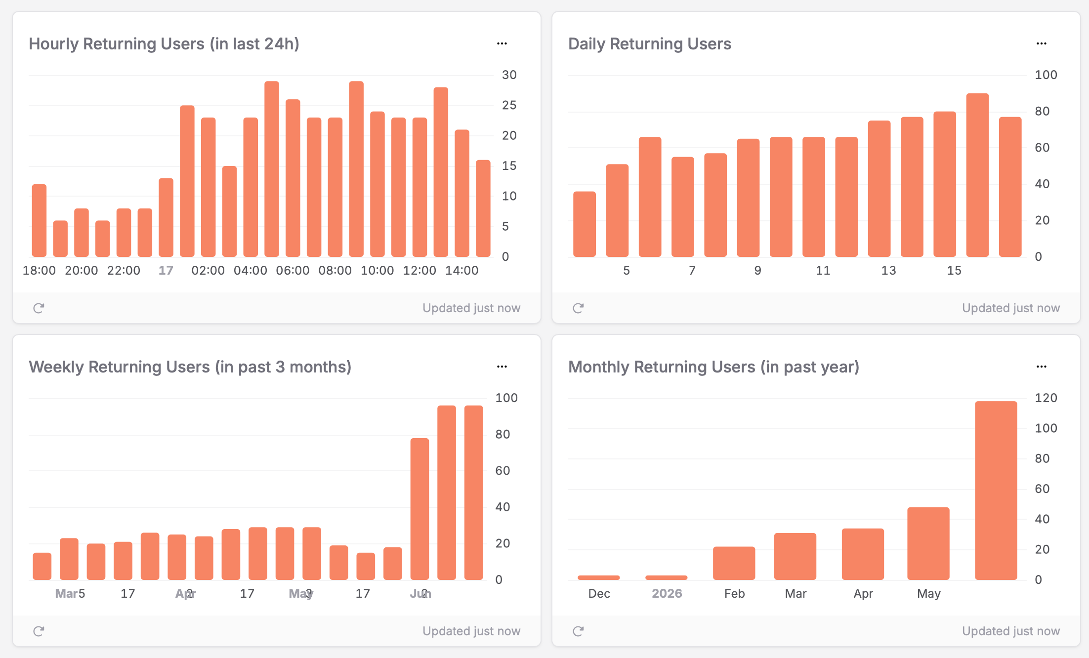1089x658 pixels.
Task: Click 'Weekly Returning Users (in past 3 months)' title
Action: (190, 367)
